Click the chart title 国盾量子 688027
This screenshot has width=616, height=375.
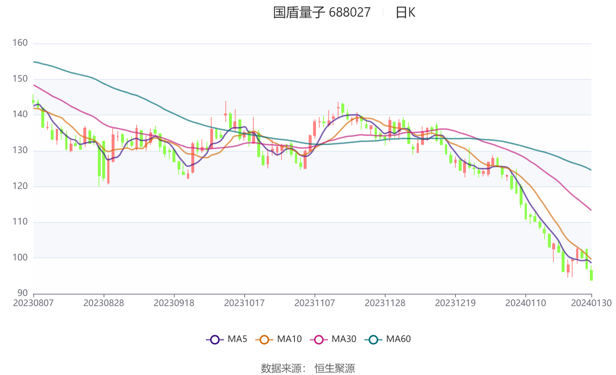(322, 12)
